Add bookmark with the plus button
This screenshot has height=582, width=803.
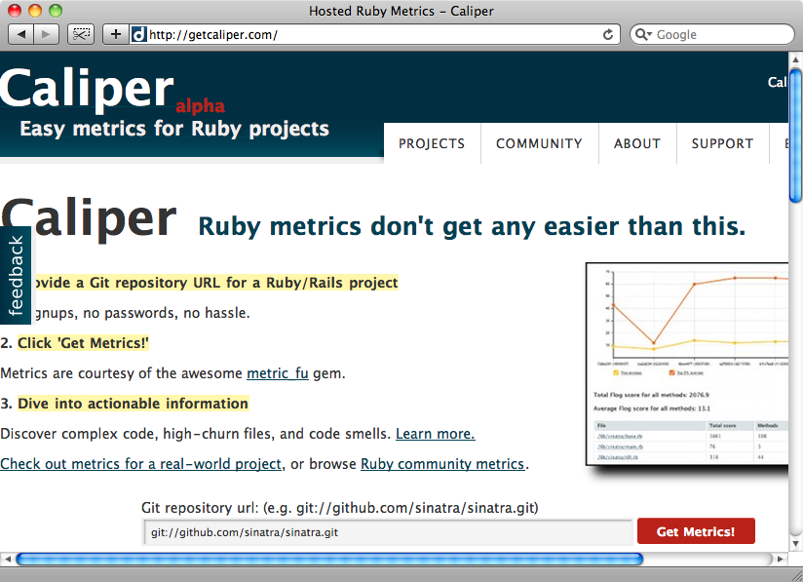[x=116, y=34]
